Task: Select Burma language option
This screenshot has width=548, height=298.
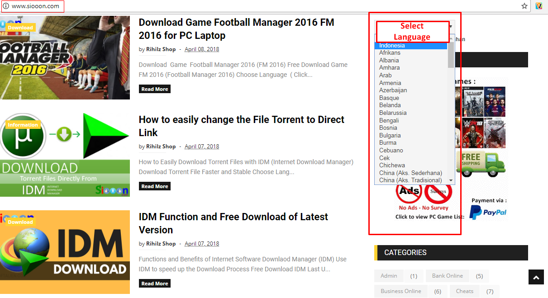Action: pyautogui.click(x=411, y=142)
